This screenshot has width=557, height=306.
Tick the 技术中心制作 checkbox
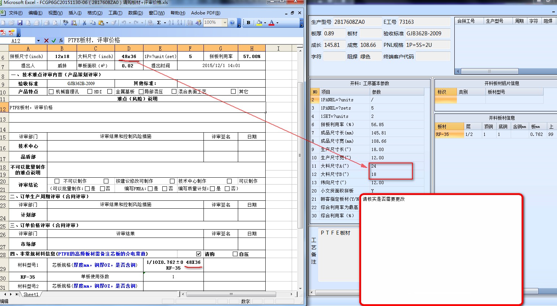[172, 181]
